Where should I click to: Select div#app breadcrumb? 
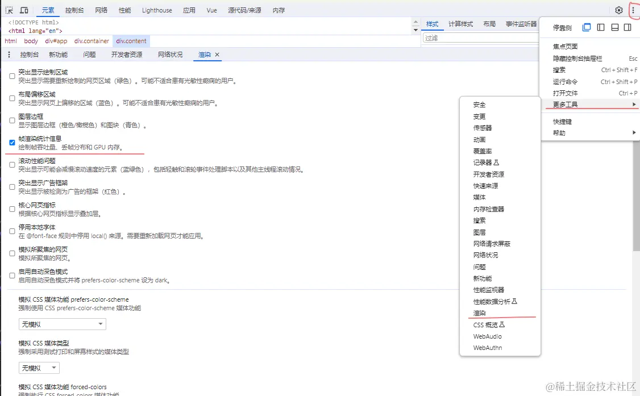coord(56,41)
